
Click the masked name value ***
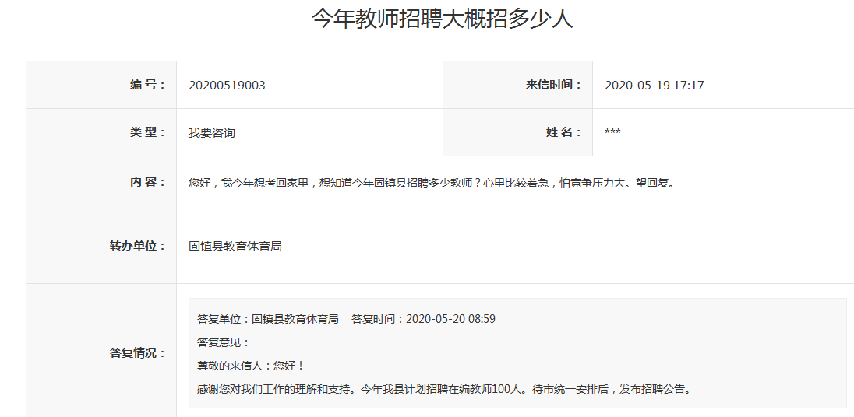click(612, 133)
